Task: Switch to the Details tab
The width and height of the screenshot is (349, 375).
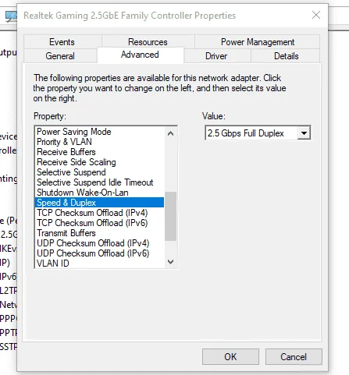Action: [x=286, y=56]
